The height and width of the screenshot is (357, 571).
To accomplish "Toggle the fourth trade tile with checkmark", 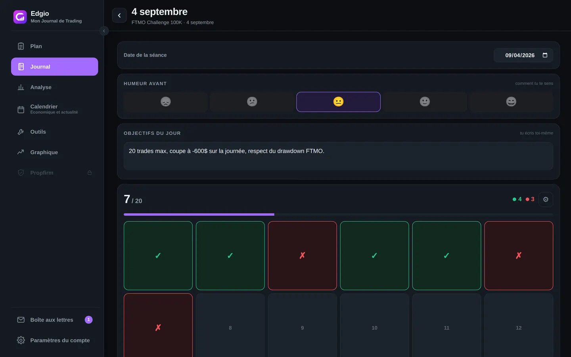I will pos(375,256).
